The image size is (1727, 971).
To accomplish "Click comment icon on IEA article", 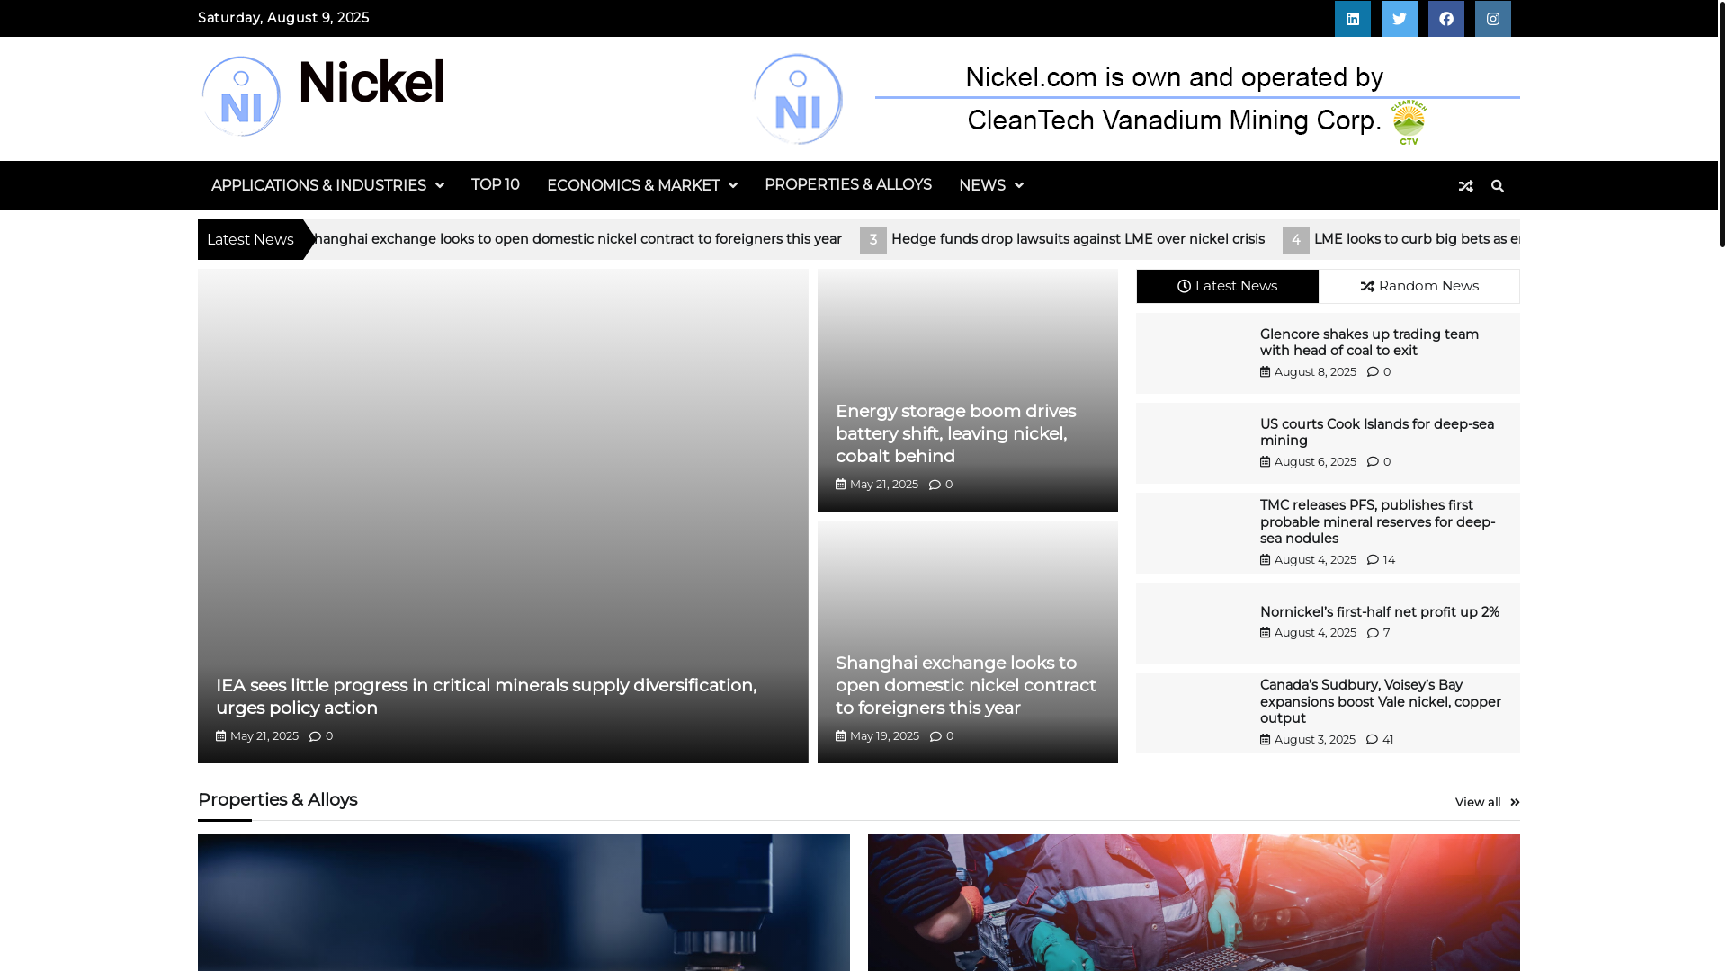I will pyautogui.click(x=315, y=736).
